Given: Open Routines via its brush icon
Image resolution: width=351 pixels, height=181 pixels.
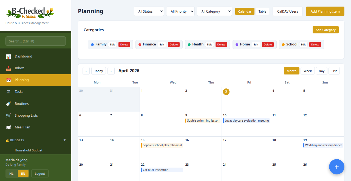Looking at the screenshot, I should click(x=9, y=104).
